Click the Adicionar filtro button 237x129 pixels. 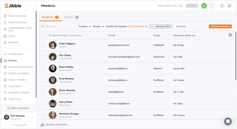coord(161,27)
